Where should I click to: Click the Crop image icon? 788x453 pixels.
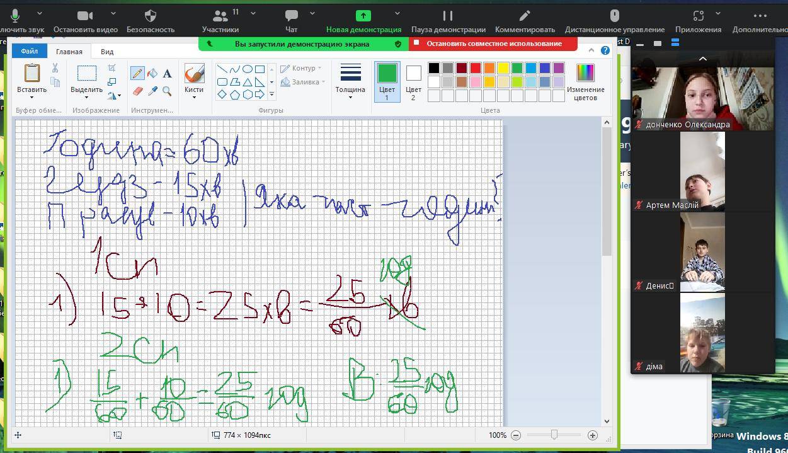(111, 68)
